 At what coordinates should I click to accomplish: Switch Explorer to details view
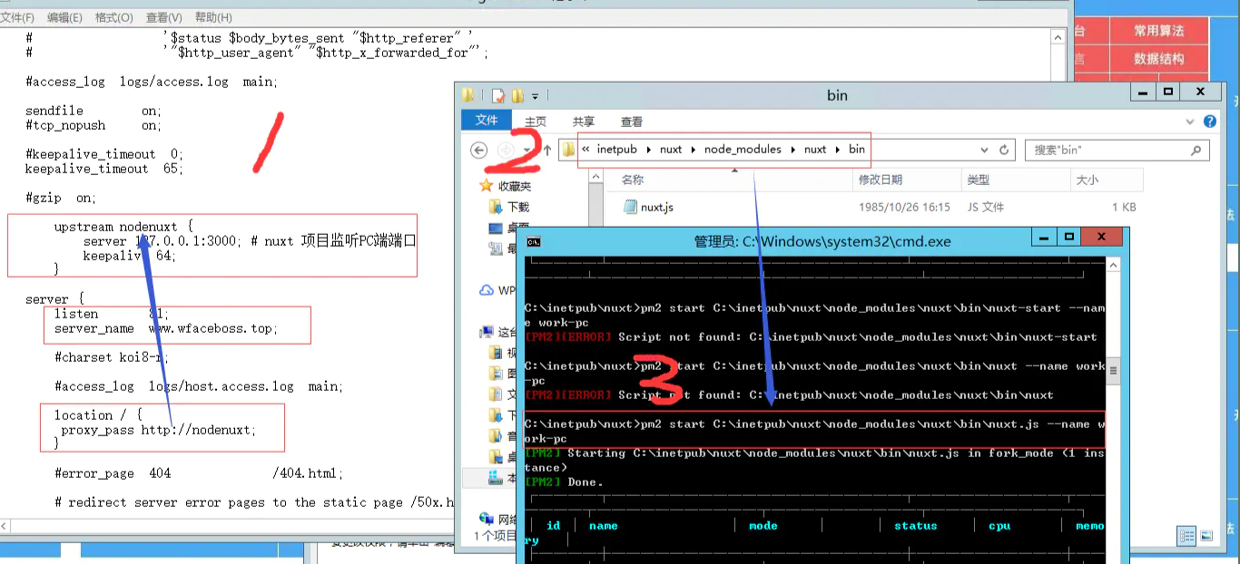[1186, 536]
